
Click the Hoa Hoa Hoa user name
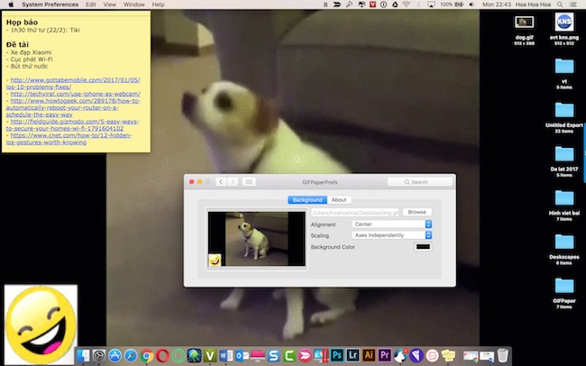point(533,5)
